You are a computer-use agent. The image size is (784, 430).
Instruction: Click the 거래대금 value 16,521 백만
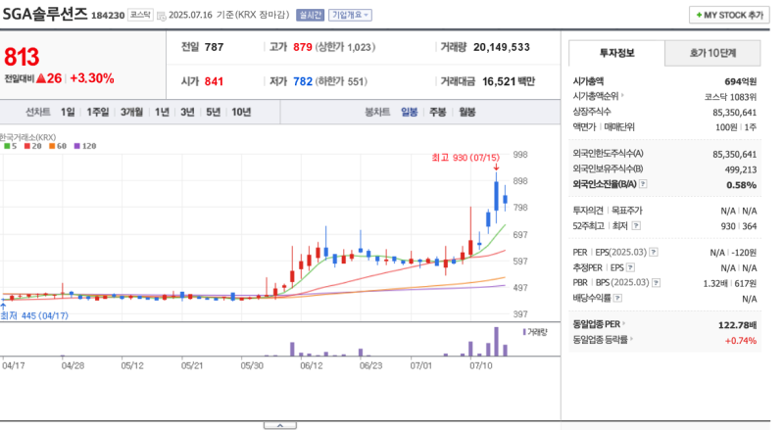tap(509, 81)
